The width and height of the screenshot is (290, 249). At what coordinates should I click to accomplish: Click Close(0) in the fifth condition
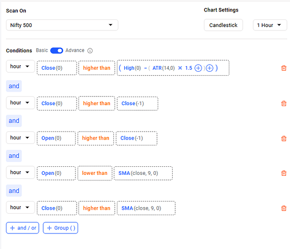pyautogui.click(x=57, y=208)
